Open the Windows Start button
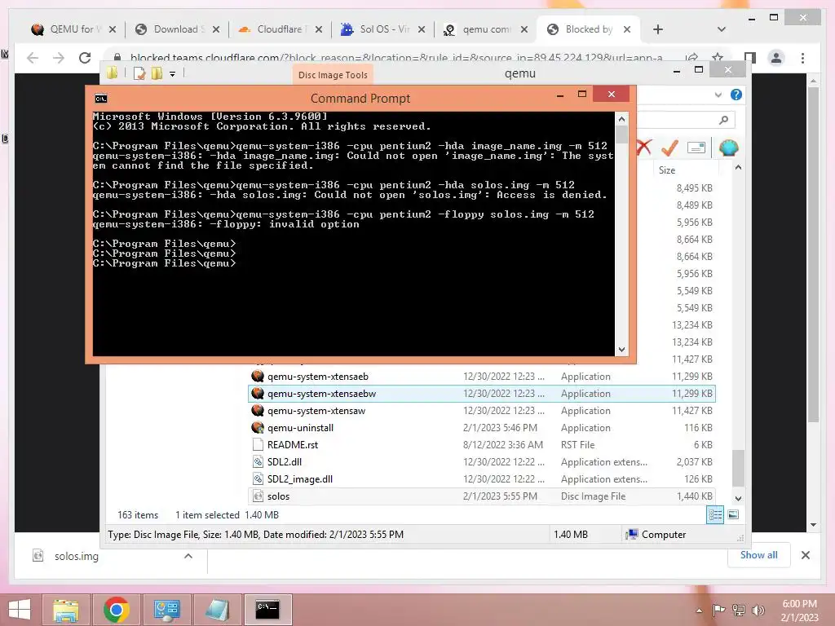835x626 pixels. pos(20,610)
